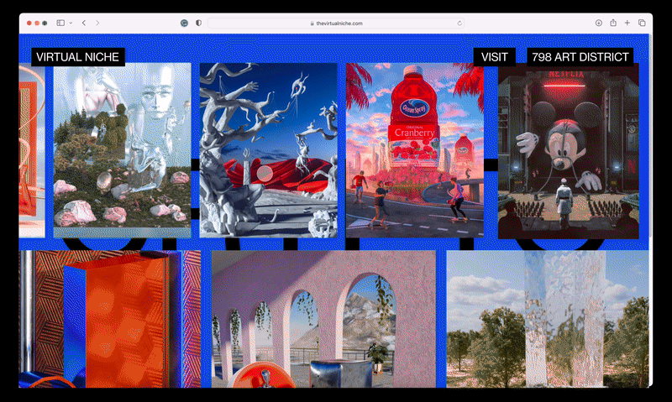Viewport: 672px width, 402px height.
Task: Open the glass pillar trees artwork
Action: tap(548, 319)
